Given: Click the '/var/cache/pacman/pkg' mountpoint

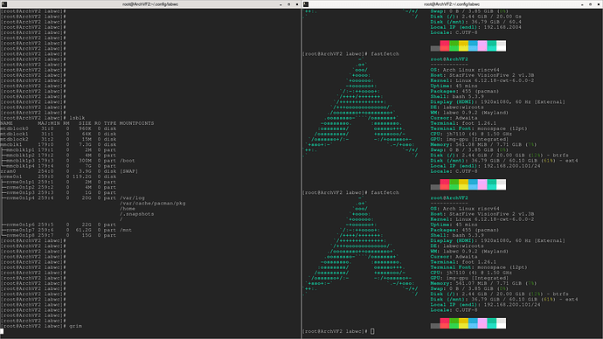Looking at the screenshot, I should coord(152,204).
